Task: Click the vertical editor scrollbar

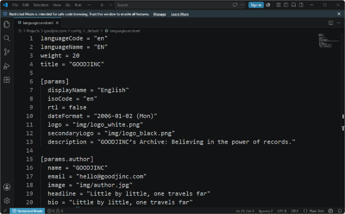Action: click(x=343, y=120)
